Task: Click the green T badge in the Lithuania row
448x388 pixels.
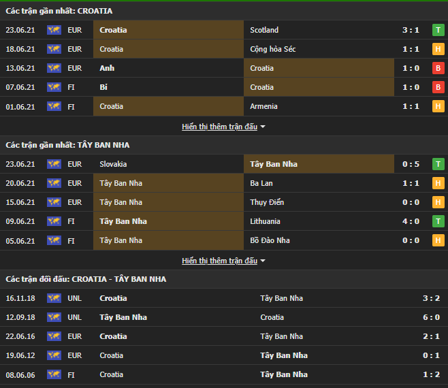Action: click(438, 221)
